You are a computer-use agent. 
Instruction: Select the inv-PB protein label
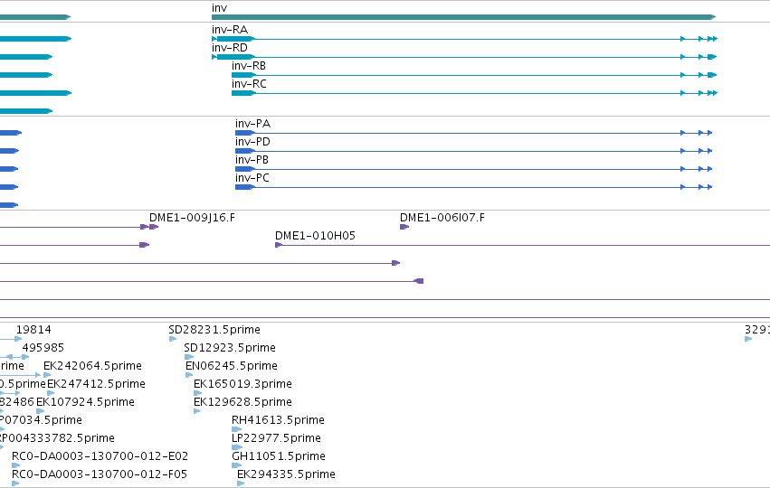tap(252, 160)
